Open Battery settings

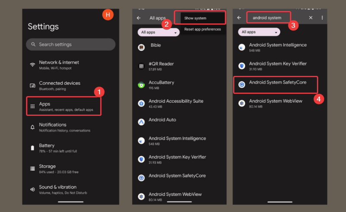point(70,148)
